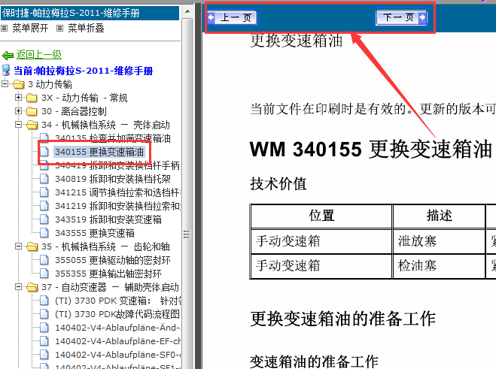The image size is (496, 369).
Task: Click the tree panel scroll-up arrow
Action: (187, 12)
